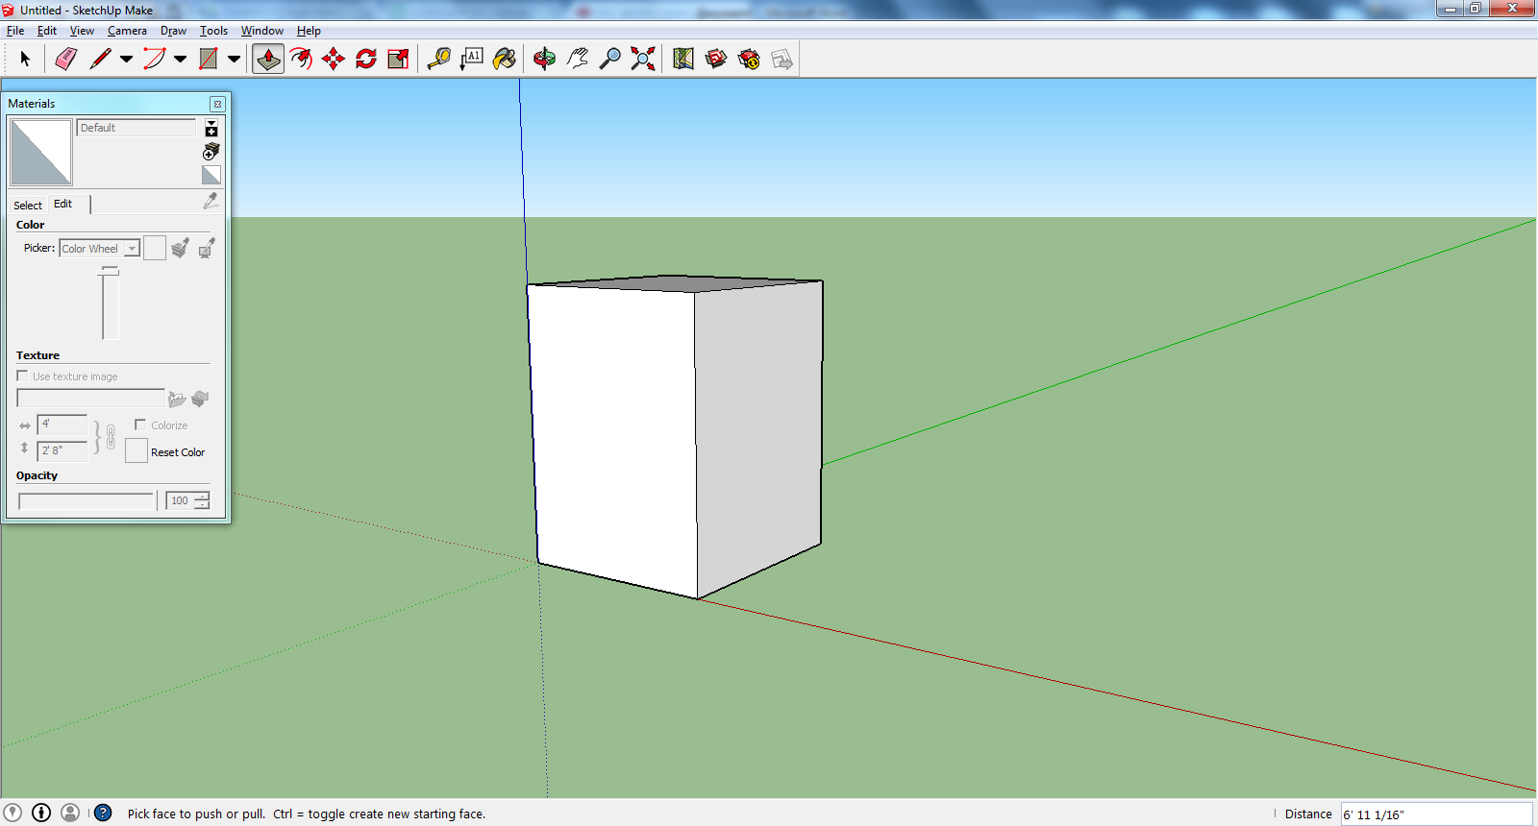Select the Rectangle shape tool

coord(208,59)
